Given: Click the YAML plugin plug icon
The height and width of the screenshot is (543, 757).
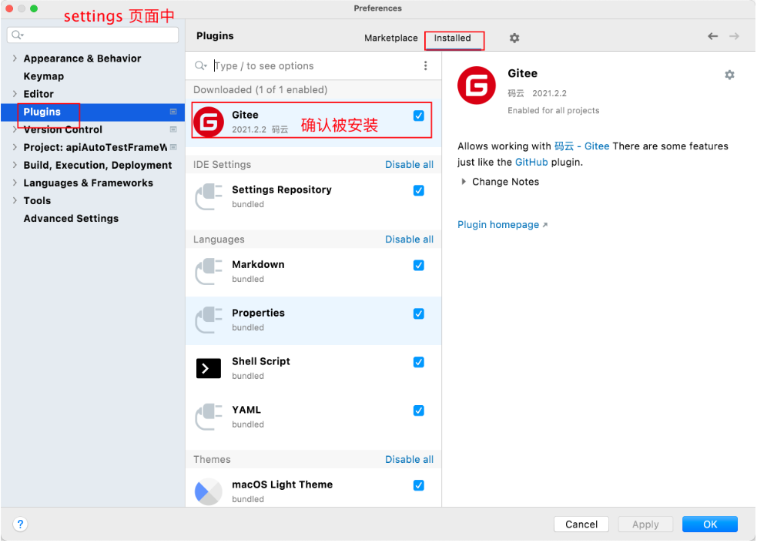Looking at the screenshot, I should click(x=209, y=417).
